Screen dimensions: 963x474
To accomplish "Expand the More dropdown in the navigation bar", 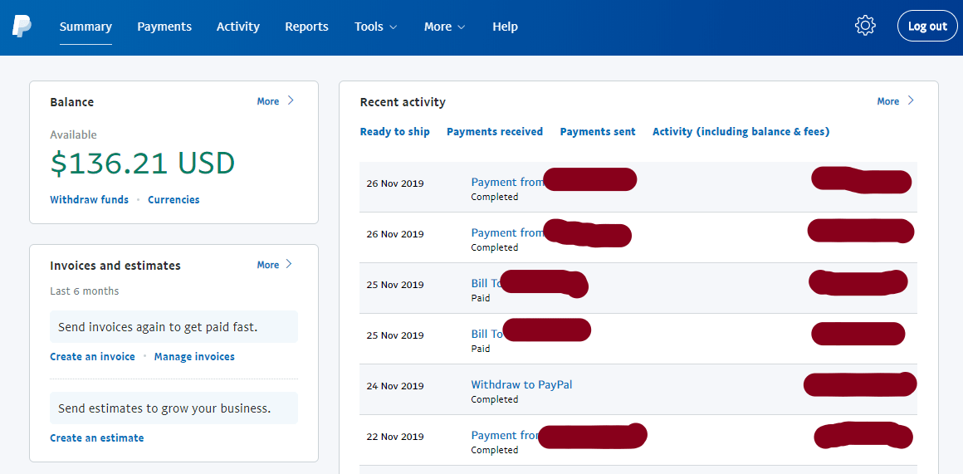I will pyautogui.click(x=444, y=27).
